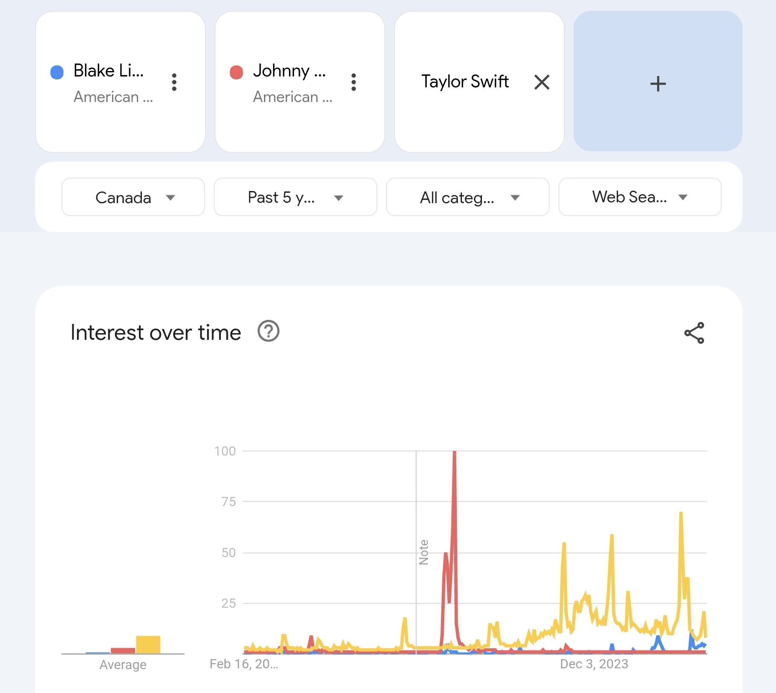Open help for Interest over time
The image size is (776, 693).
[x=268, y=331]
